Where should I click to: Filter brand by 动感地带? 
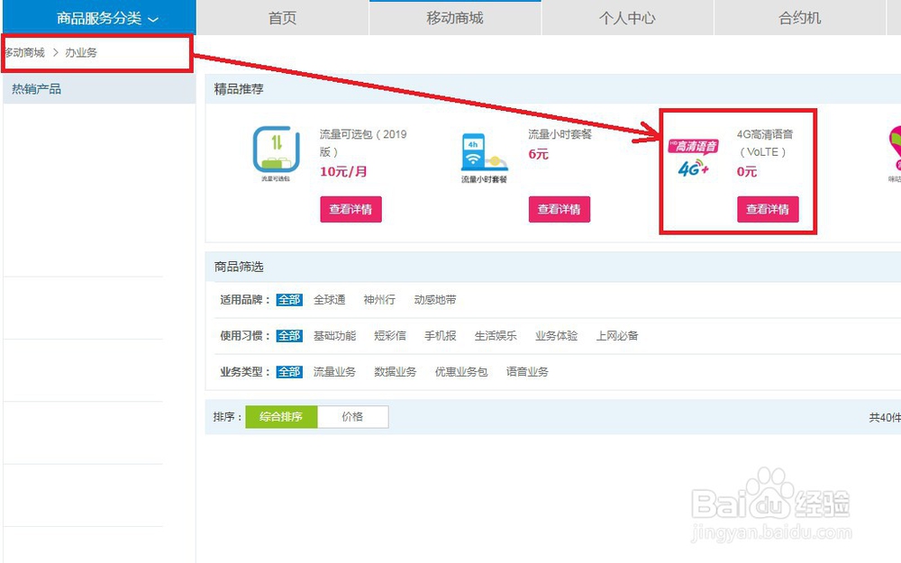coord(435,300)
